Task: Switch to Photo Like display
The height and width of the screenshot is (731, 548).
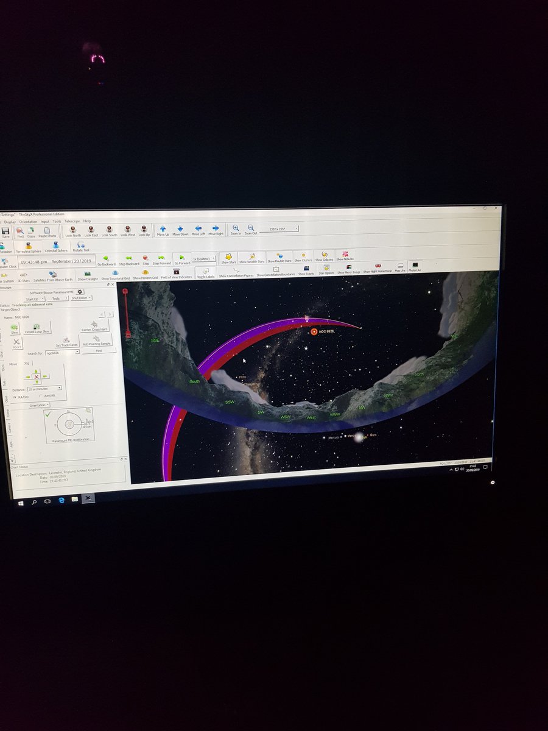Action: [415, 267]
